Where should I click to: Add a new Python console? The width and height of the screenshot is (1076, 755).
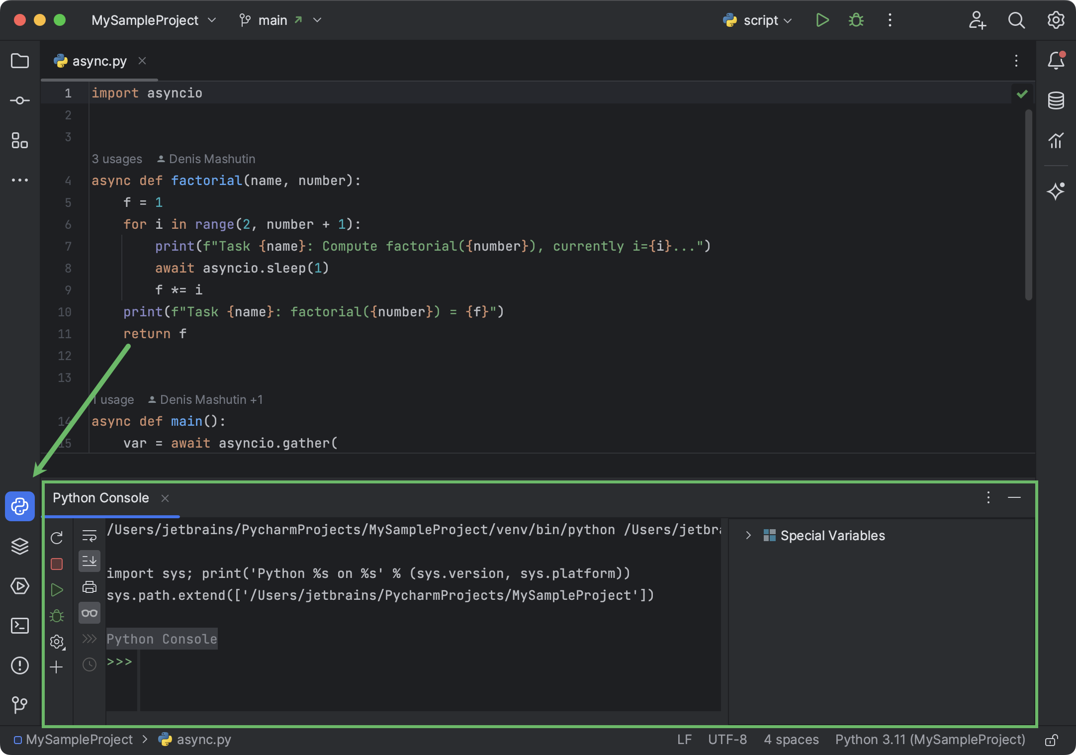tap(57, 667)
